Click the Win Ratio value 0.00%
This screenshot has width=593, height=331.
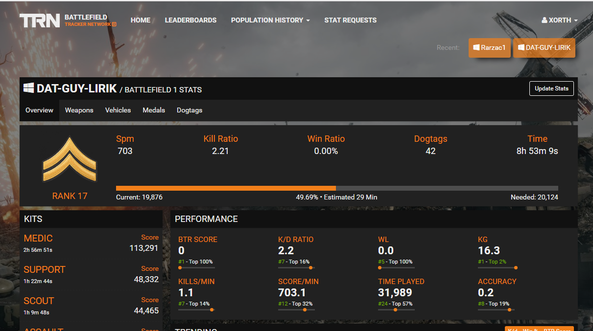tap(326, 151)
